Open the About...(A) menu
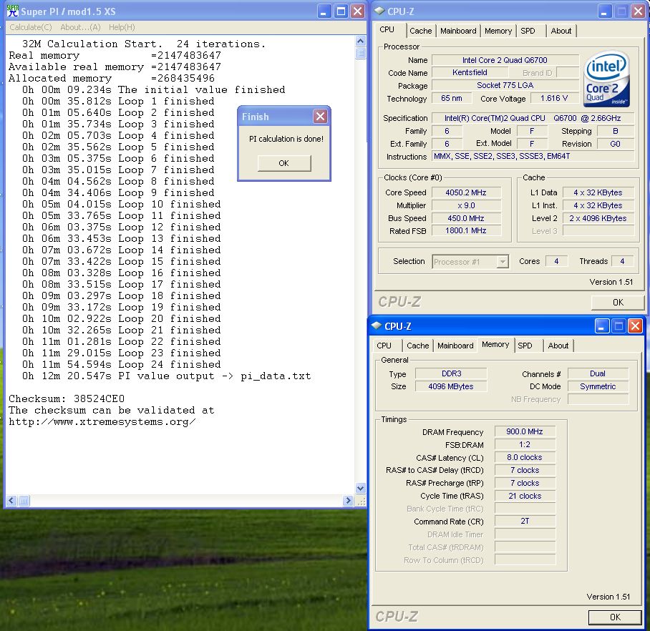650x631 pixels. coord(80,27)
